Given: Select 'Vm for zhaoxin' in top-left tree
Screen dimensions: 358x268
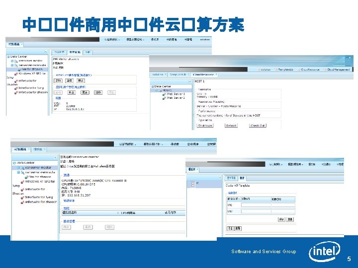Looking at the screenshot, I should [x=32, y=69].
